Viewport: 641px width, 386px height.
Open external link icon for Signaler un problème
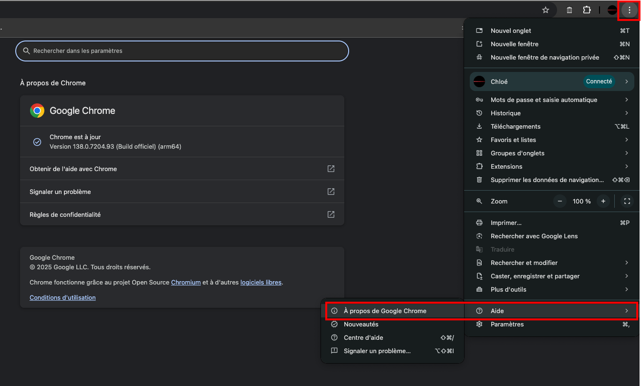(x=331, y=192)
